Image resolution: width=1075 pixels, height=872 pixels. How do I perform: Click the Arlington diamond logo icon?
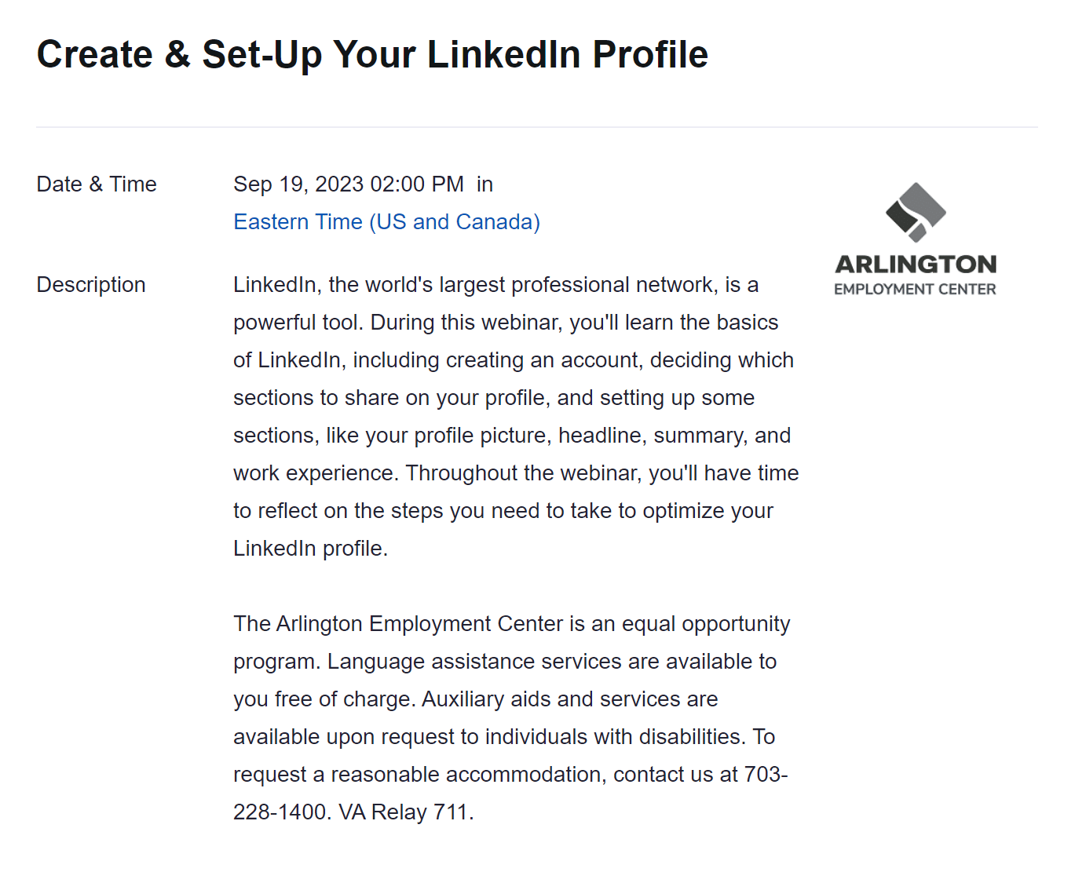coord(916,212)
